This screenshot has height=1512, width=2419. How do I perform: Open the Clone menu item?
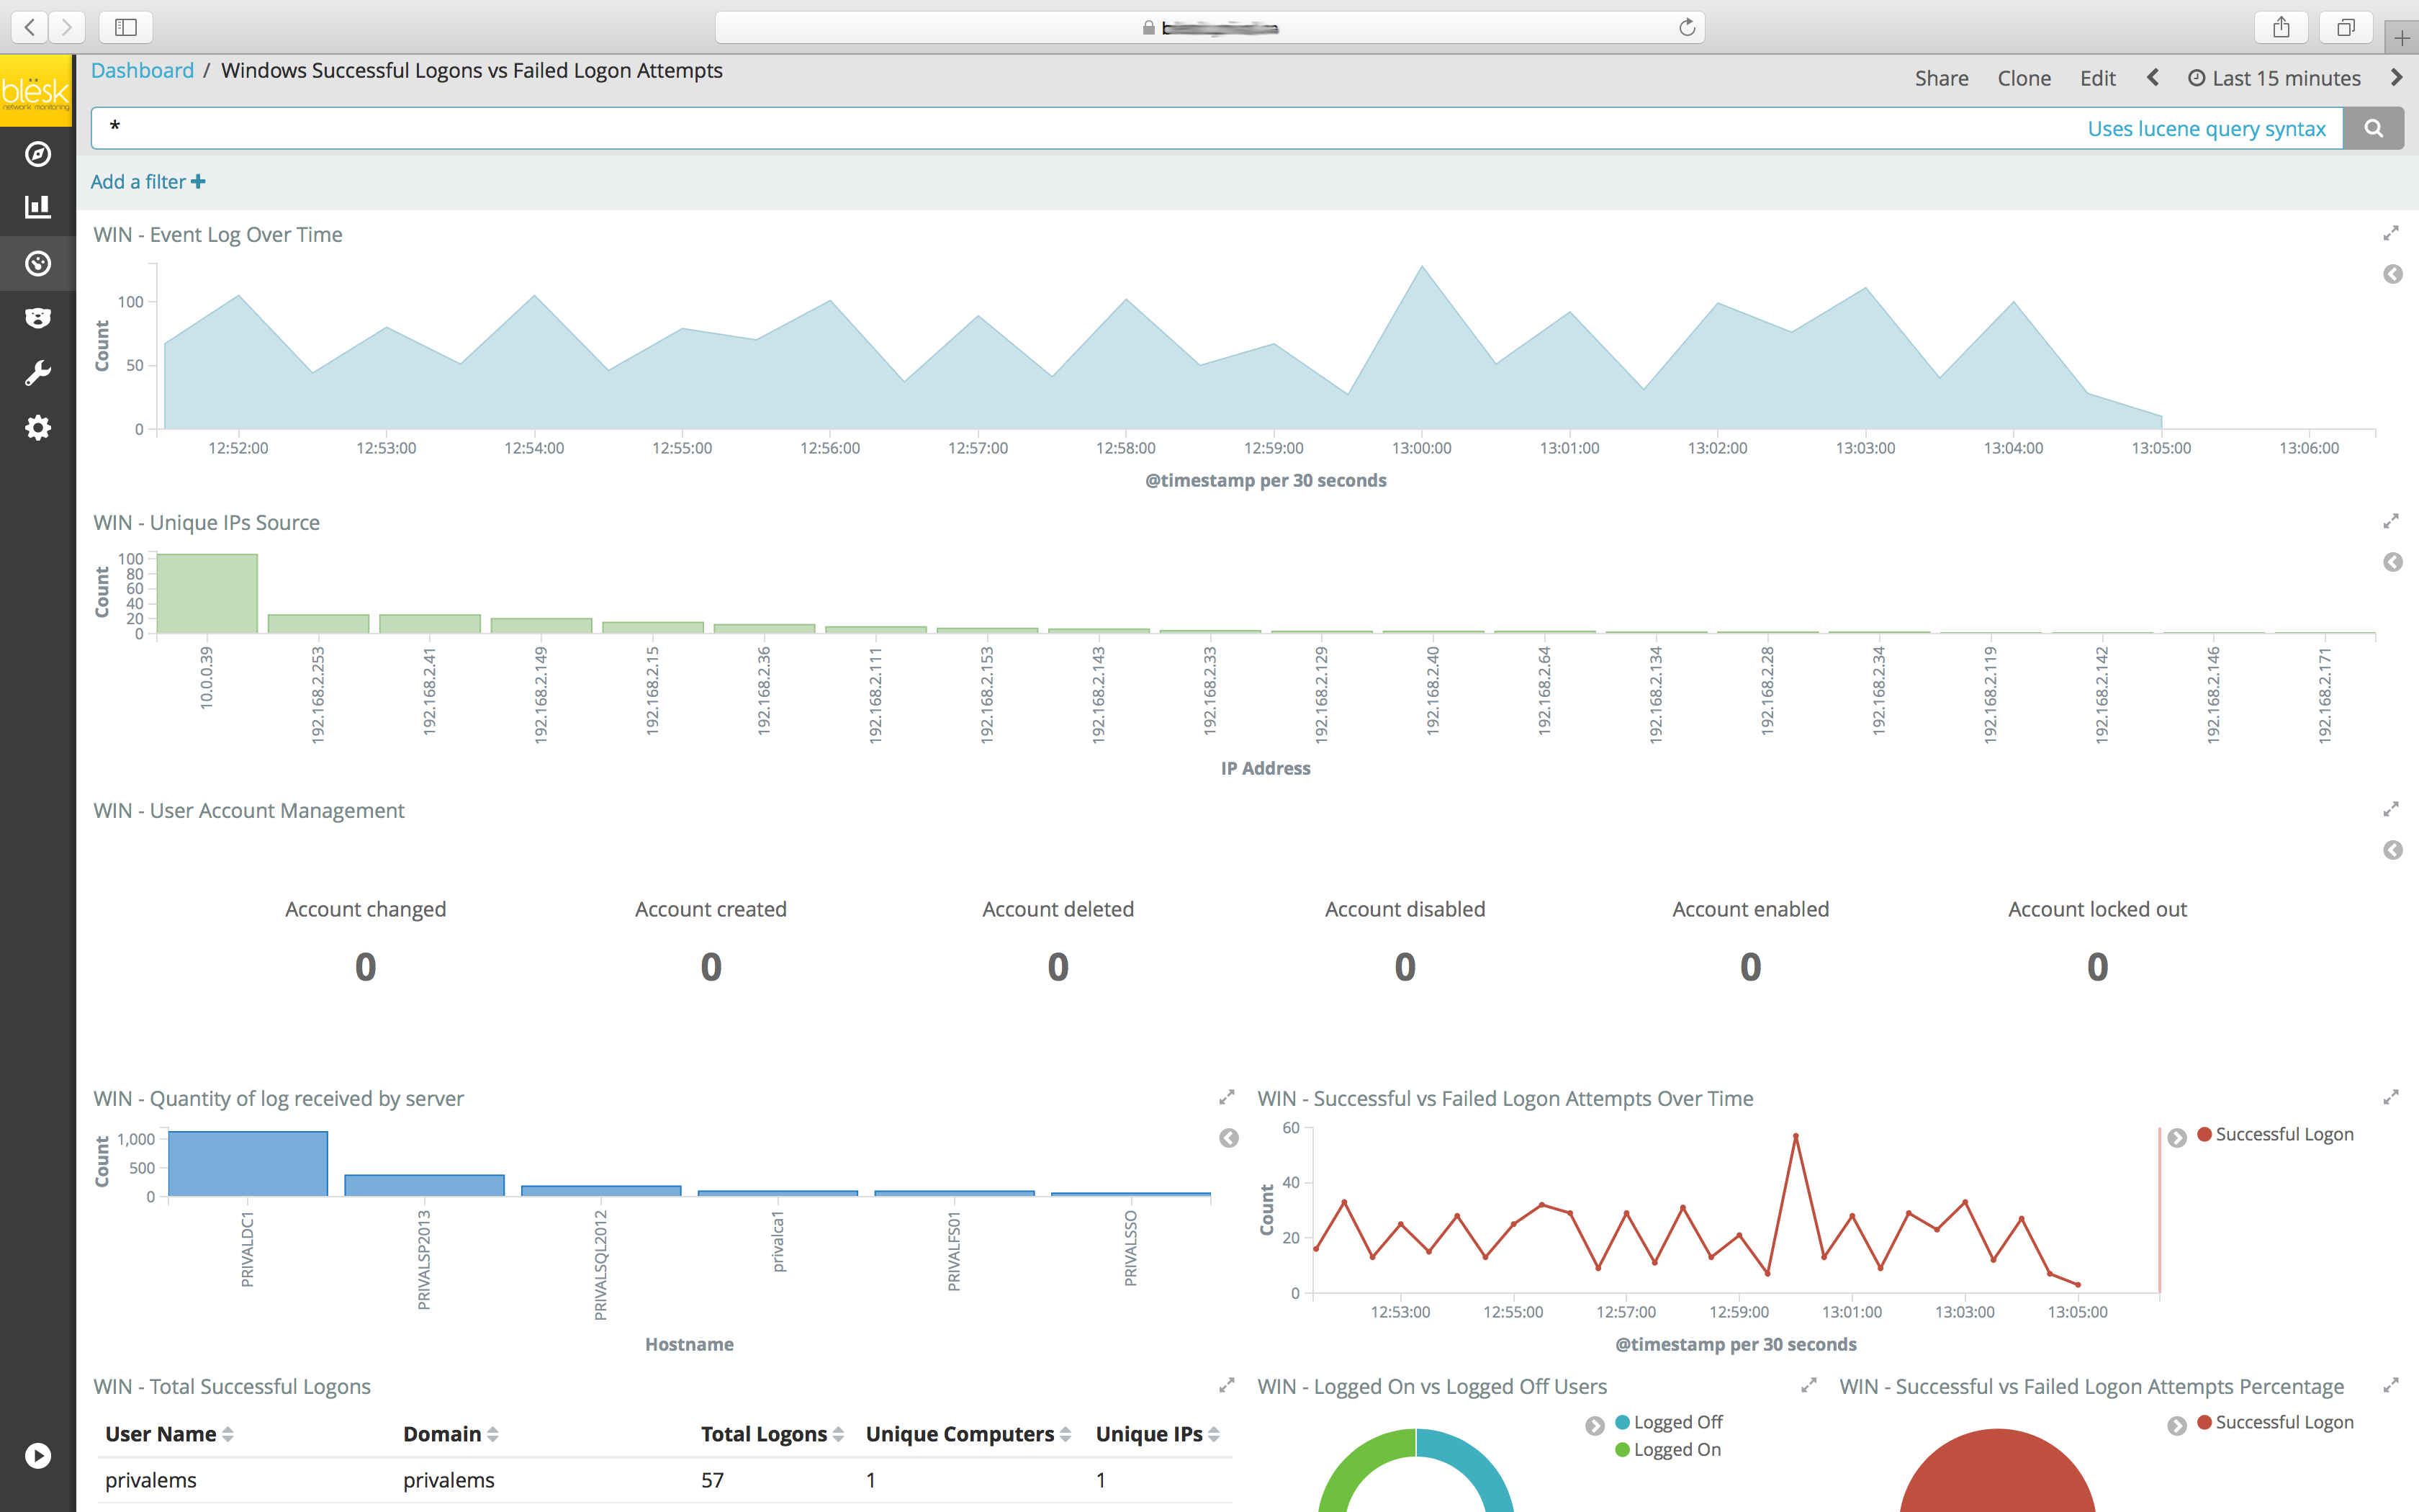pyautogui.click(x=2023, y=78)
